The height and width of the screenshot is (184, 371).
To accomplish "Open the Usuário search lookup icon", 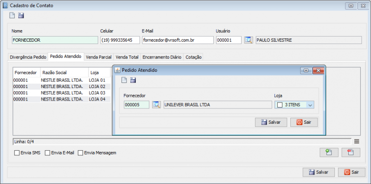I will pos(249,40).
